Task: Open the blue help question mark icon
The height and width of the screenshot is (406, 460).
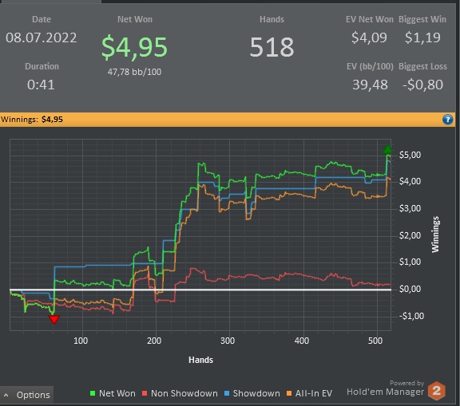Action: point(447,120)
